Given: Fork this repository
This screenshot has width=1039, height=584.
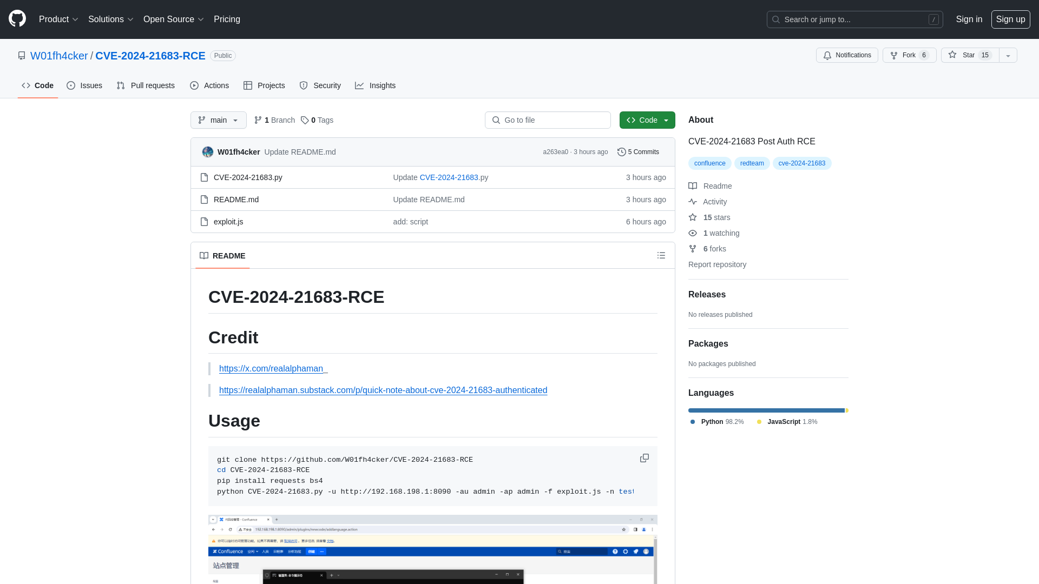Looking at the screenshot, I should click(x=909, y=55).
